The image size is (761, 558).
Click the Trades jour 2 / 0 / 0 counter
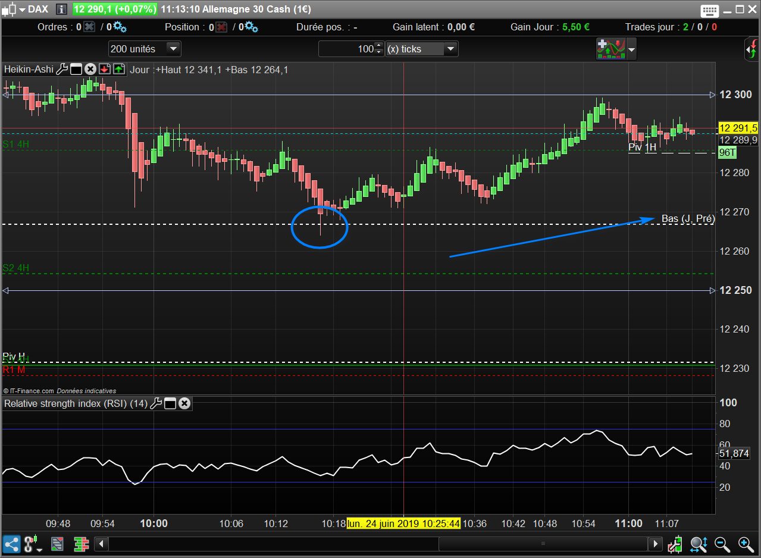tap(671, 27)
